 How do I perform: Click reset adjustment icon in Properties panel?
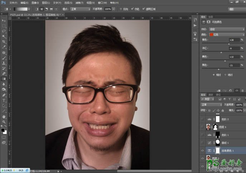(x=230, y=91)
